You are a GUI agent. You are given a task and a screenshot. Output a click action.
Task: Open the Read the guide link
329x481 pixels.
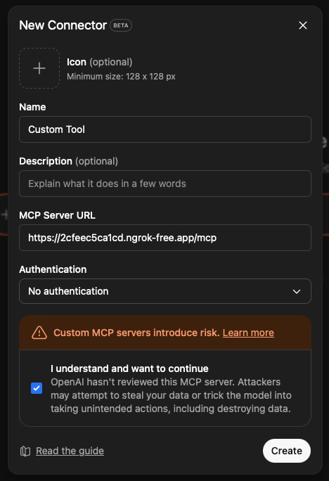point(70,451)
